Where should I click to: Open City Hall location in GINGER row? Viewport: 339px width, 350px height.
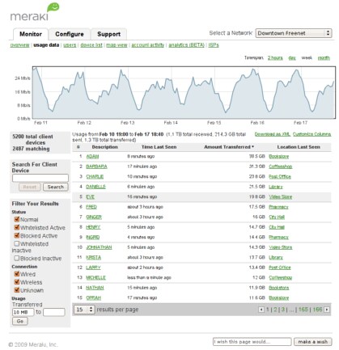pos(277,217)
